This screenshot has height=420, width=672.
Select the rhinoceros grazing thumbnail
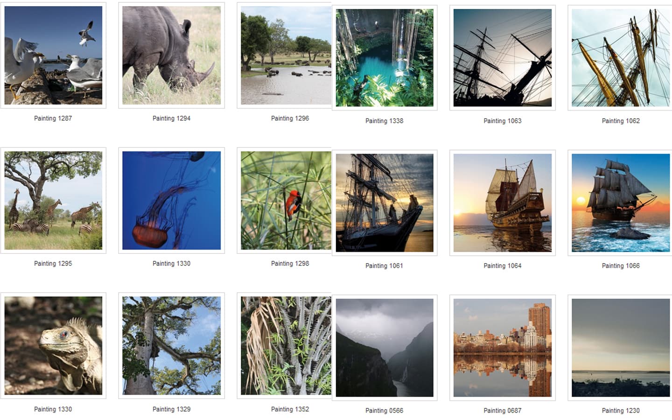tap(171, 55)
